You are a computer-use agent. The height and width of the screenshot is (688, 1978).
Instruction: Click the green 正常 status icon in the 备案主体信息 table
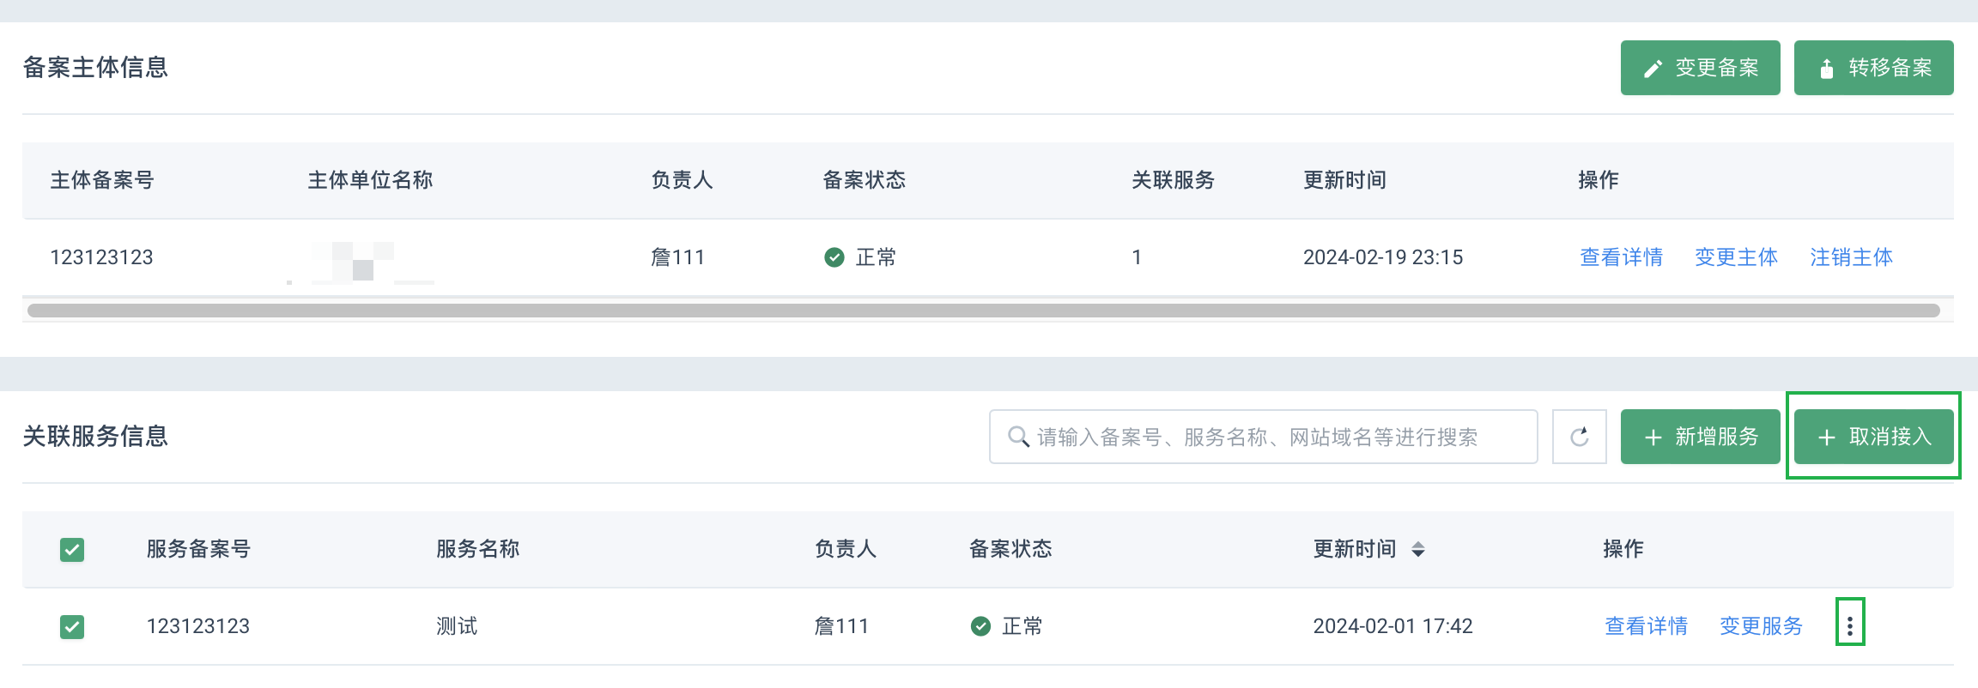834,257
